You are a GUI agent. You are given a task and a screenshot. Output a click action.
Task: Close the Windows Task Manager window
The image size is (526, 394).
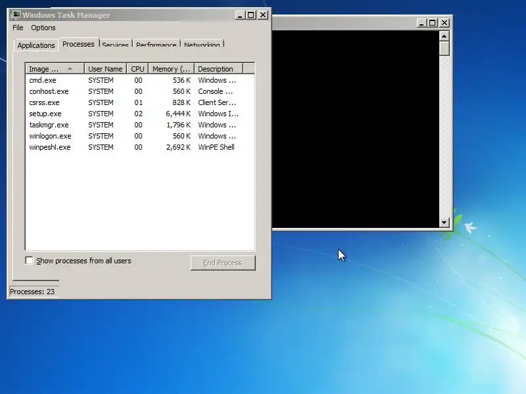(x=263, y=15)
